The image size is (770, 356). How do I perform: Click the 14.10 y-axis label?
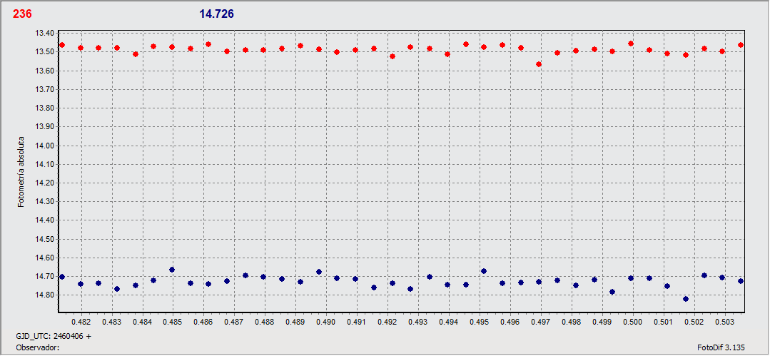click(45, 164)
